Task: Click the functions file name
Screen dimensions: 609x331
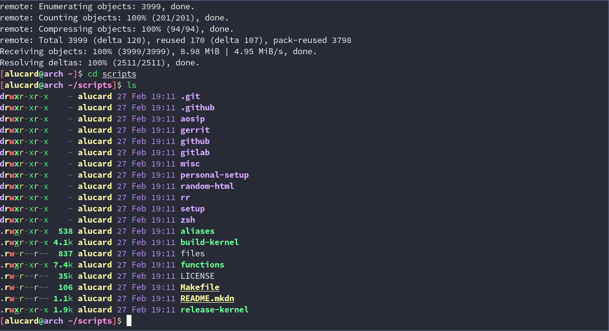Action: pos(202,265)
